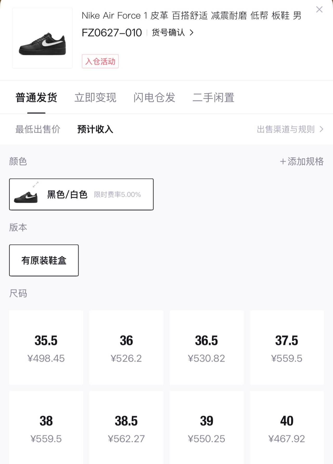Select size 40 at ¥467.92

click(287, 428)
